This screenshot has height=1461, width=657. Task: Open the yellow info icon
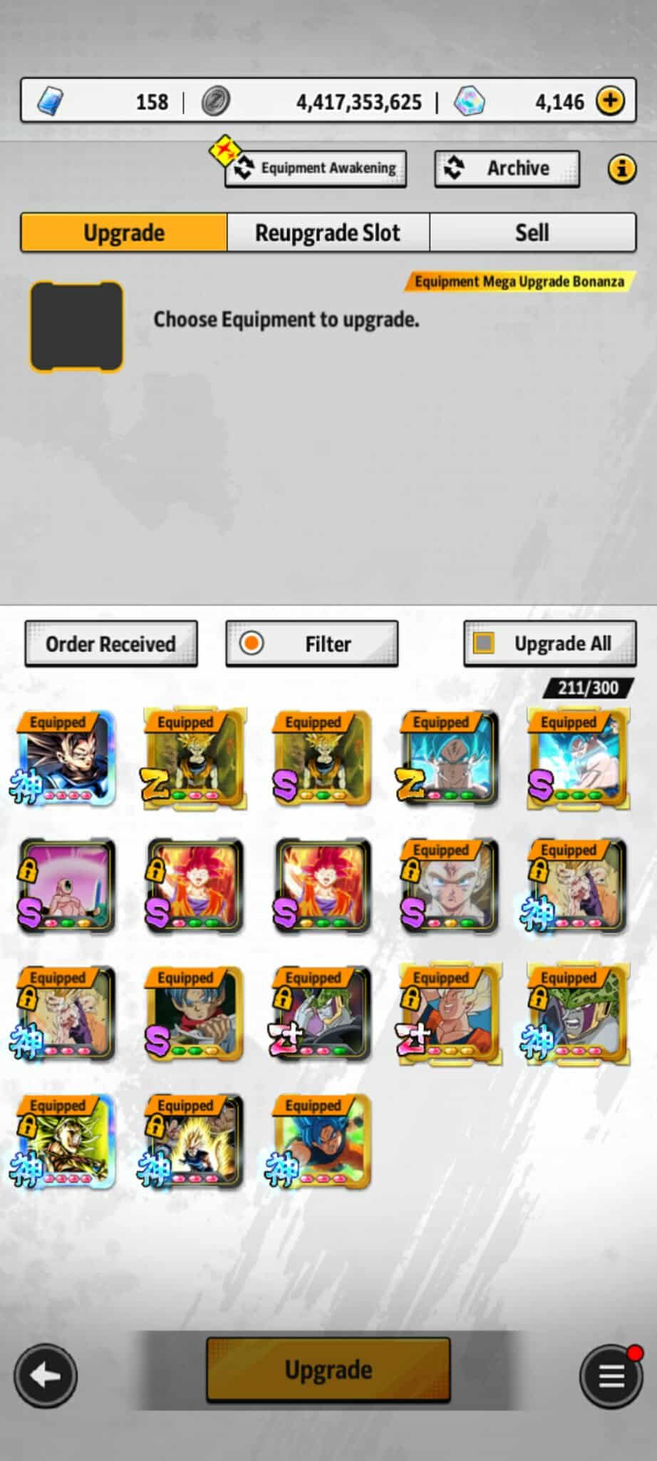[621, 169]
